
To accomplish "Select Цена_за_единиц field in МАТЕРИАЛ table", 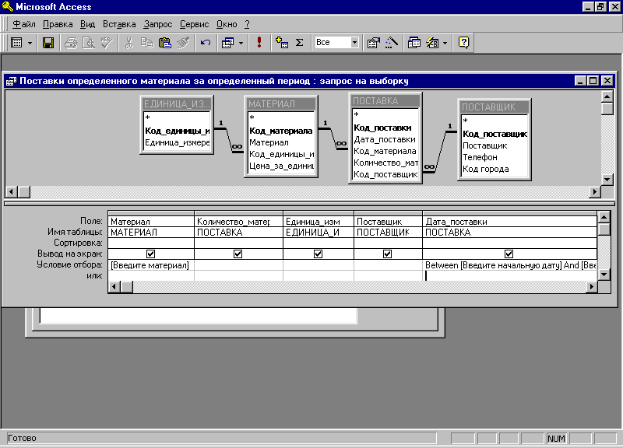I will (281, 166).
